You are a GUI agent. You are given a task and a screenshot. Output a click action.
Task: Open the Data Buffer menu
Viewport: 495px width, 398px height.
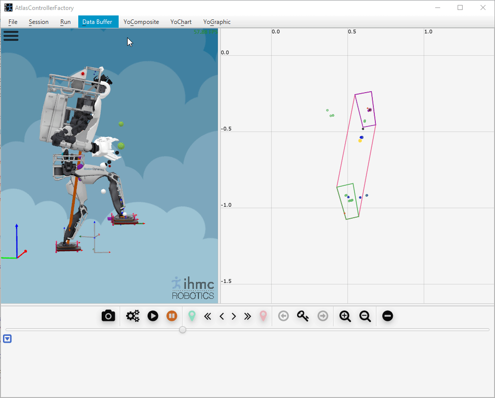pyautogui.click(x=98, y=22)
